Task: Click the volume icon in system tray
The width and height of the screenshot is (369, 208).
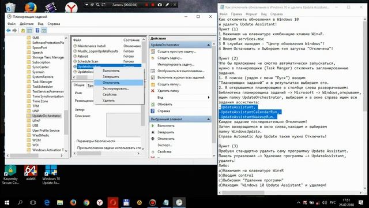Action: point(324,203)
